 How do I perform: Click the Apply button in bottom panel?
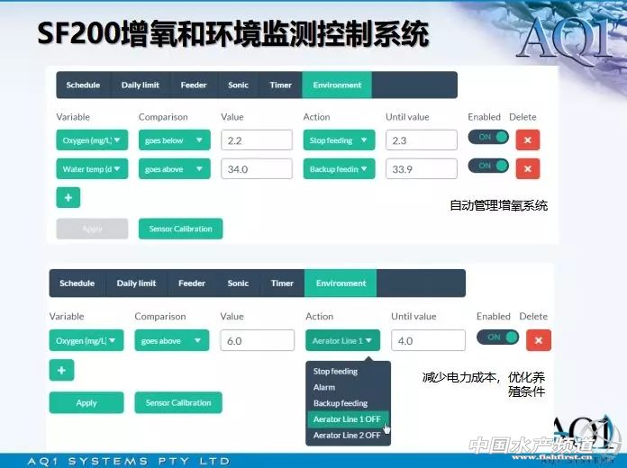tap(86, 402)
